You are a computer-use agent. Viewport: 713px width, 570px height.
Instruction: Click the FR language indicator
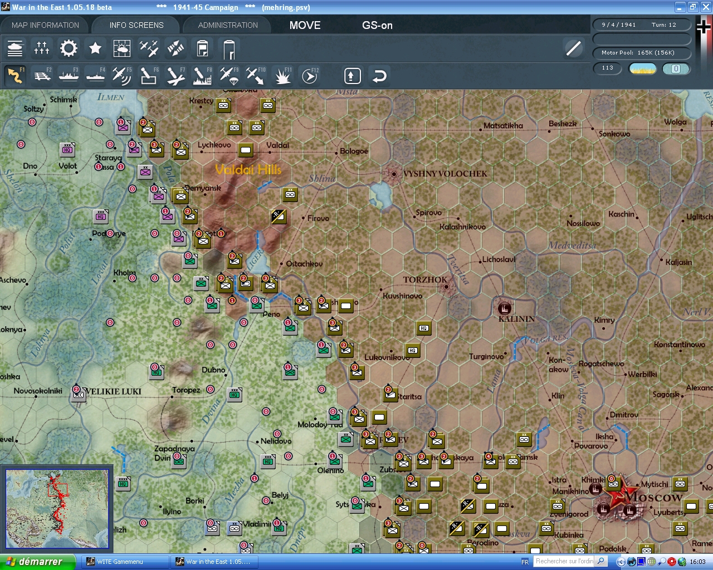tap(525, 562)
